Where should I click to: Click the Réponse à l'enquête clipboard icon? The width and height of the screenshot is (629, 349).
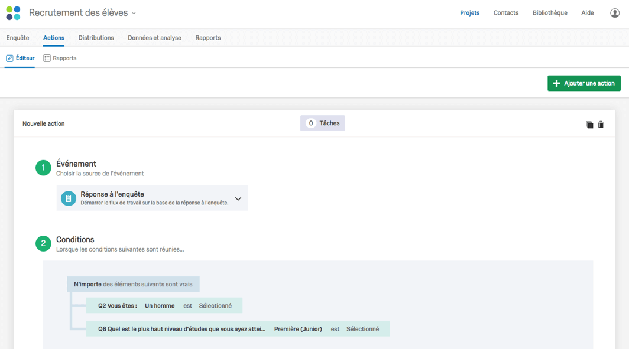[x=68, y=198]
